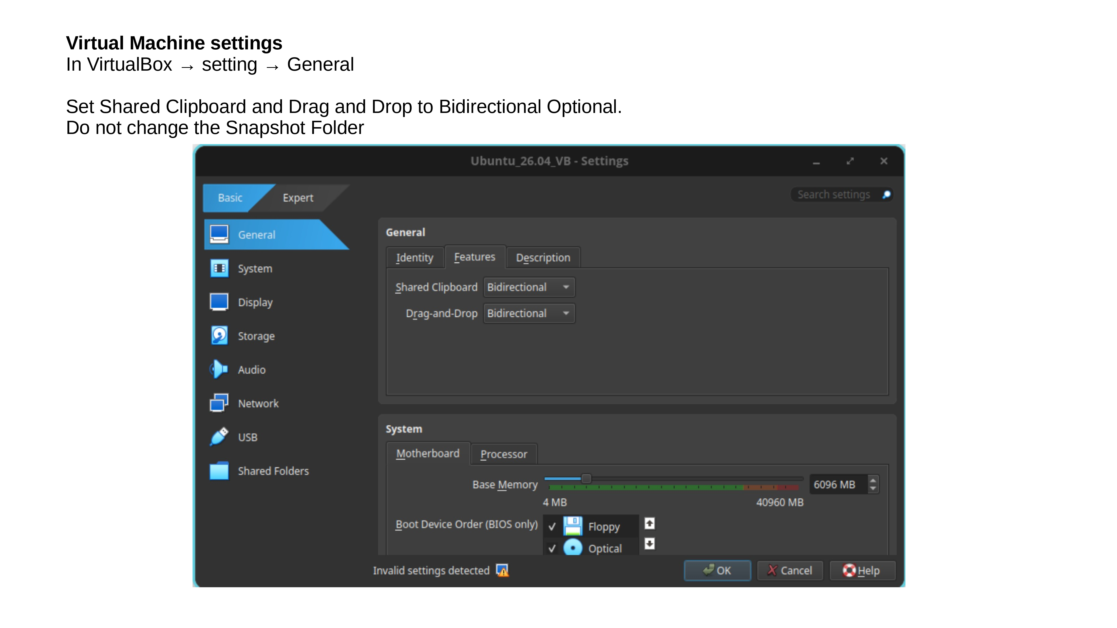Open the Description tab
This screenshot has height=628, width=1117.
543,258
